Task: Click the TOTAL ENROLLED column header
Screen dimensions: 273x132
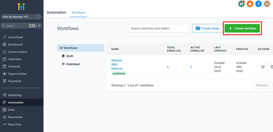Action: (174, 49)
